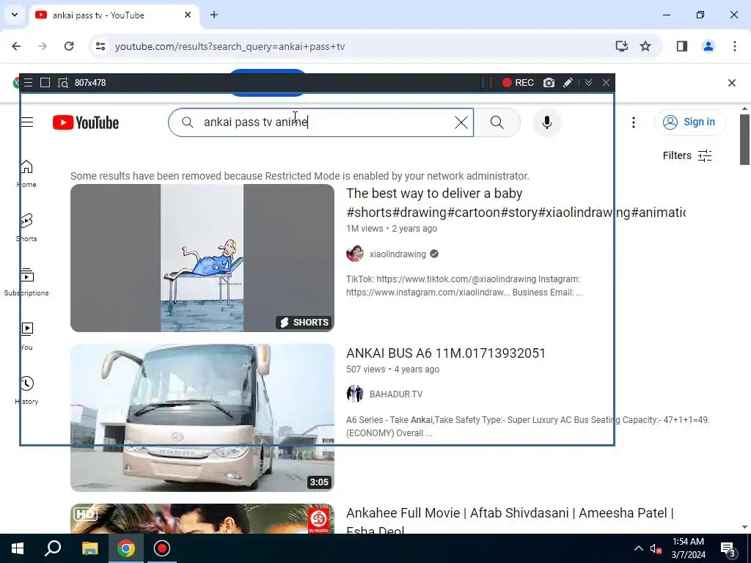751x563 pixels.
Task: Reload the page in Chrome
Action: click(x=69, y=46)
